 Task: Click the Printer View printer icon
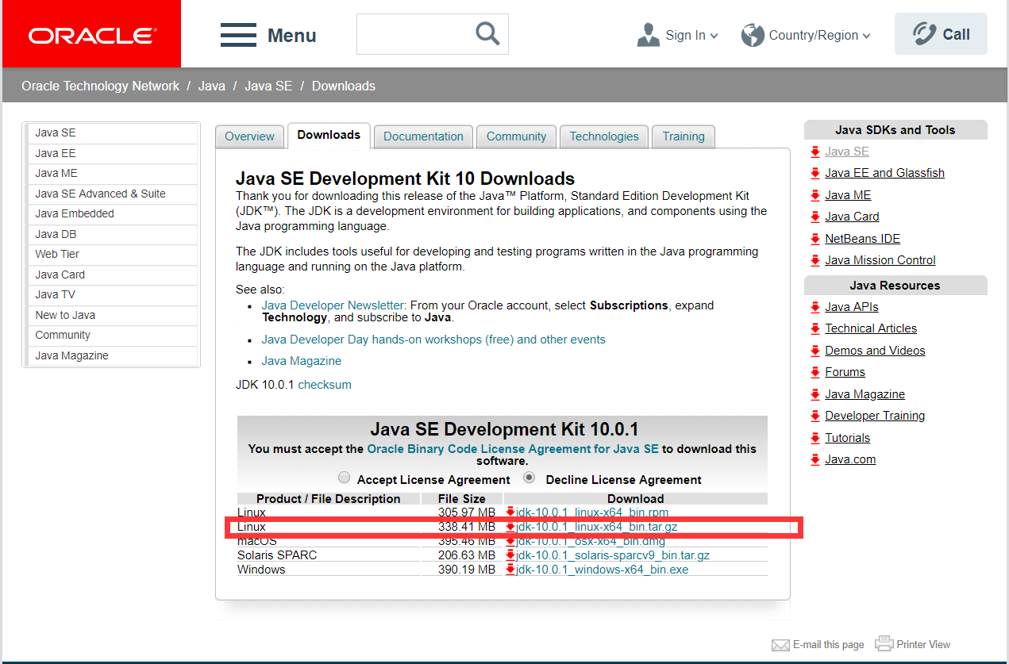tap(884, 643)
